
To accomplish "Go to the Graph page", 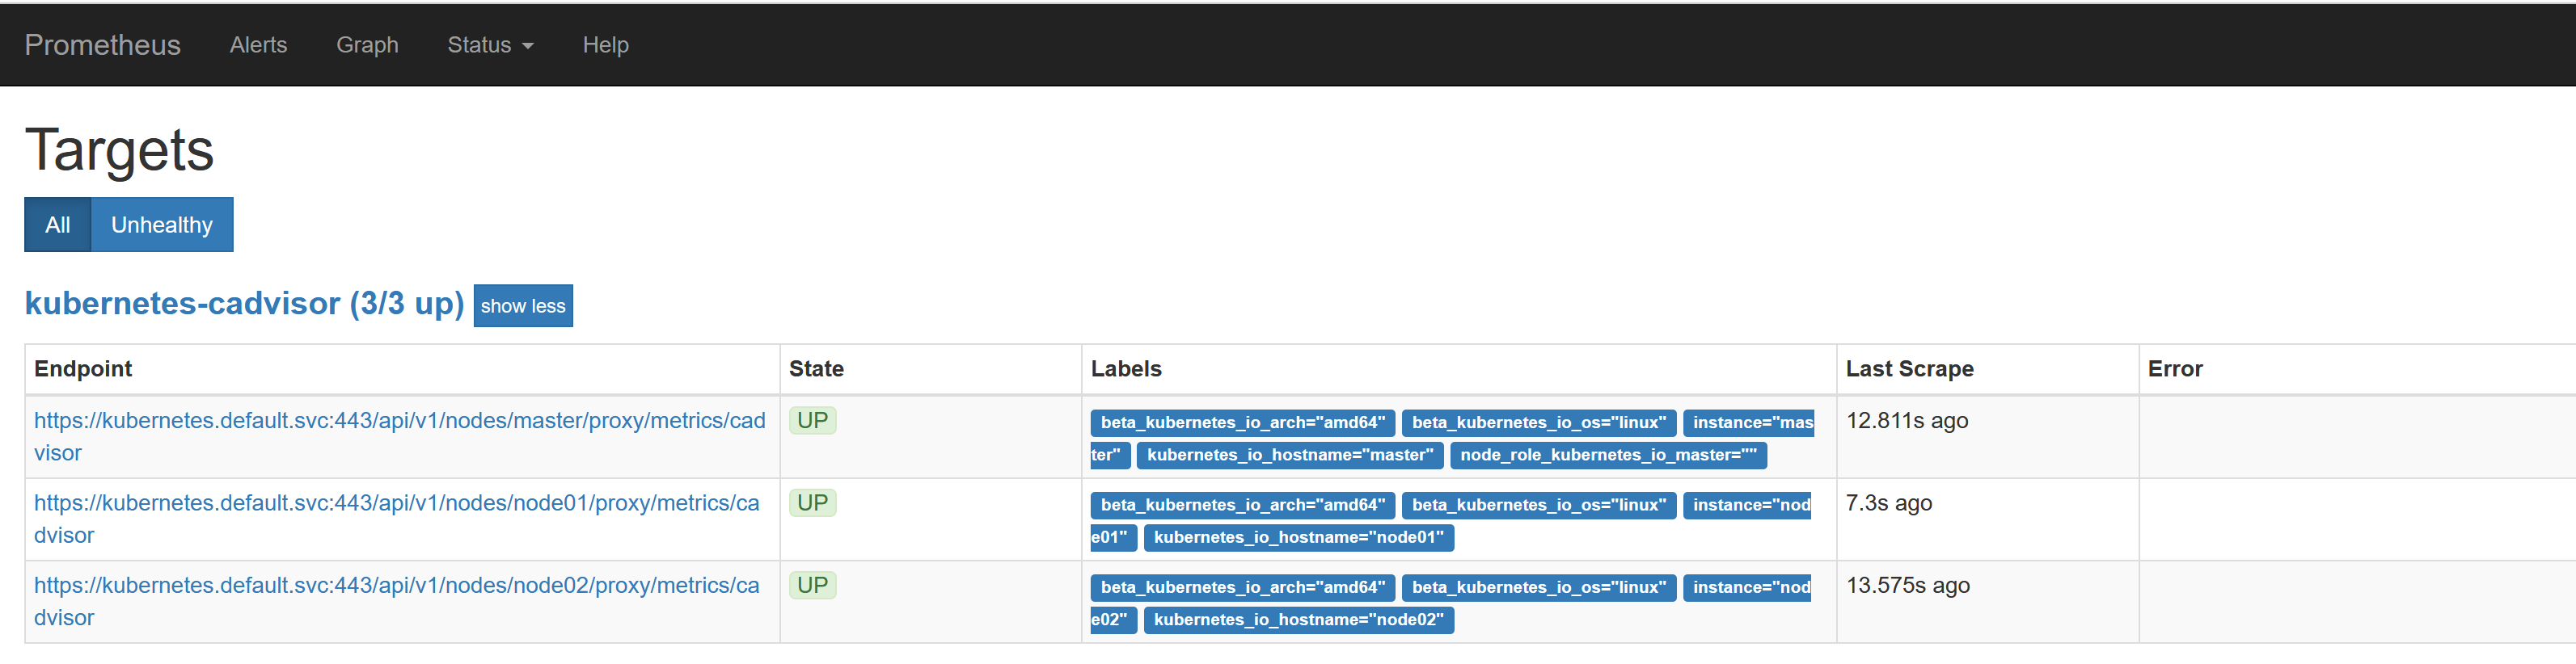I will click(367, 45).
